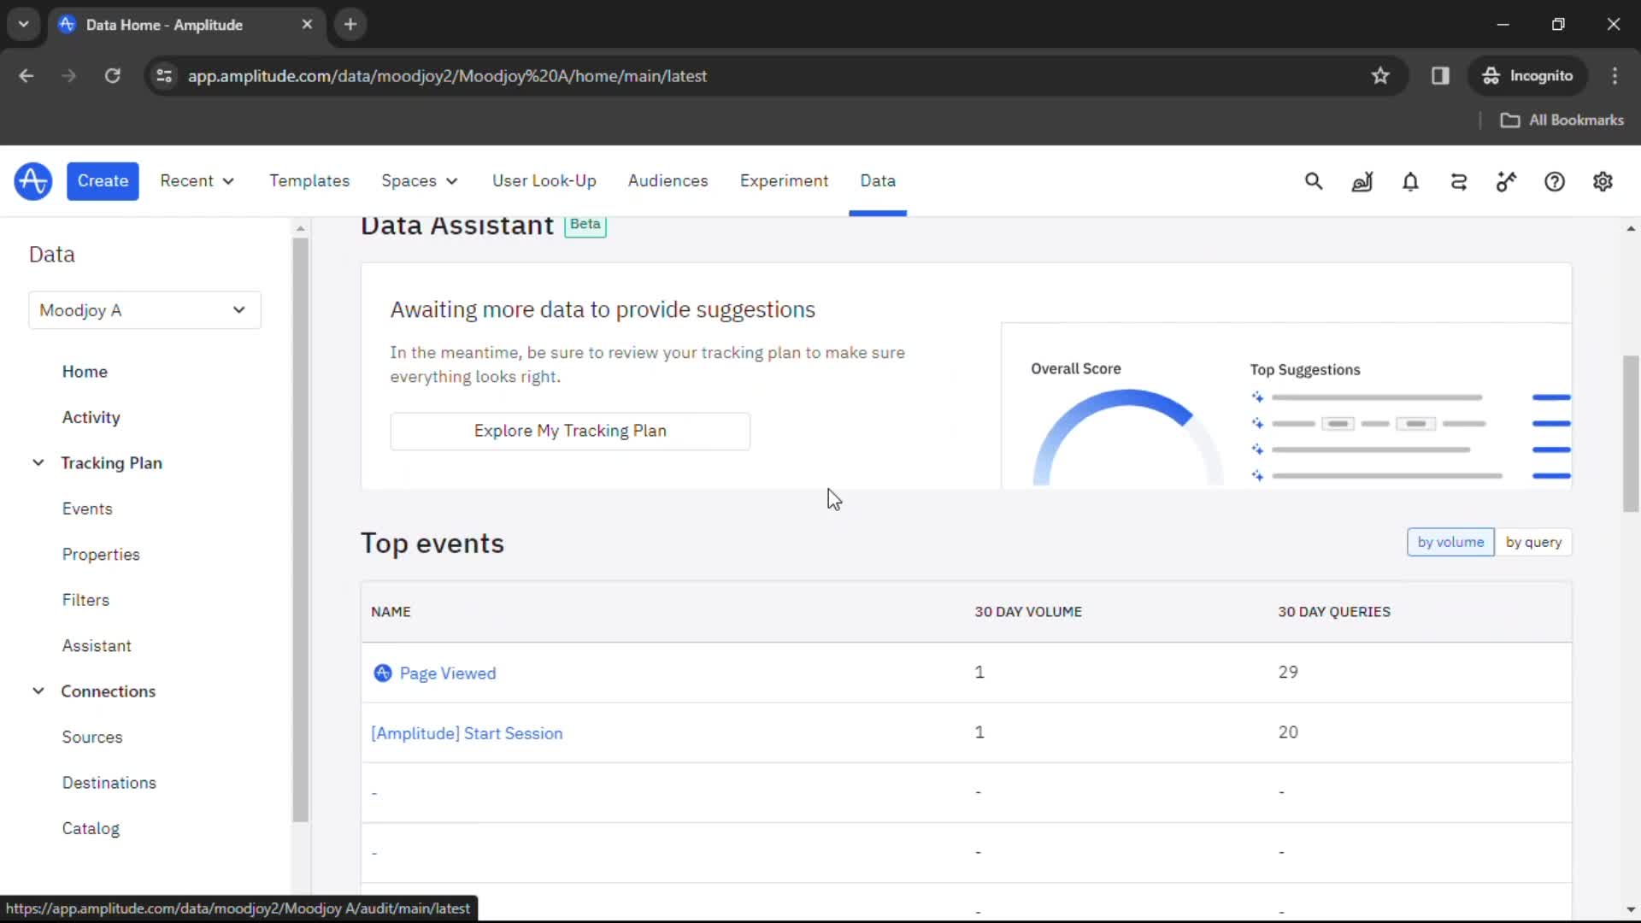Click the data flow connections icon in the top bar
Viewport: 1641px width, 923px height.
[x=1459, y=181]
